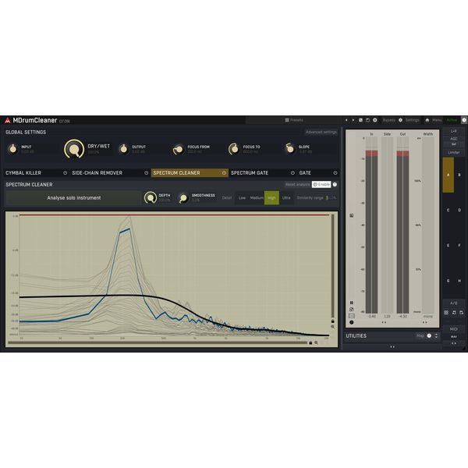Open the help question mark in the top corner
The width and height of the screenshot is (468, 468).
pyautogui.click(x=464, y=120)
